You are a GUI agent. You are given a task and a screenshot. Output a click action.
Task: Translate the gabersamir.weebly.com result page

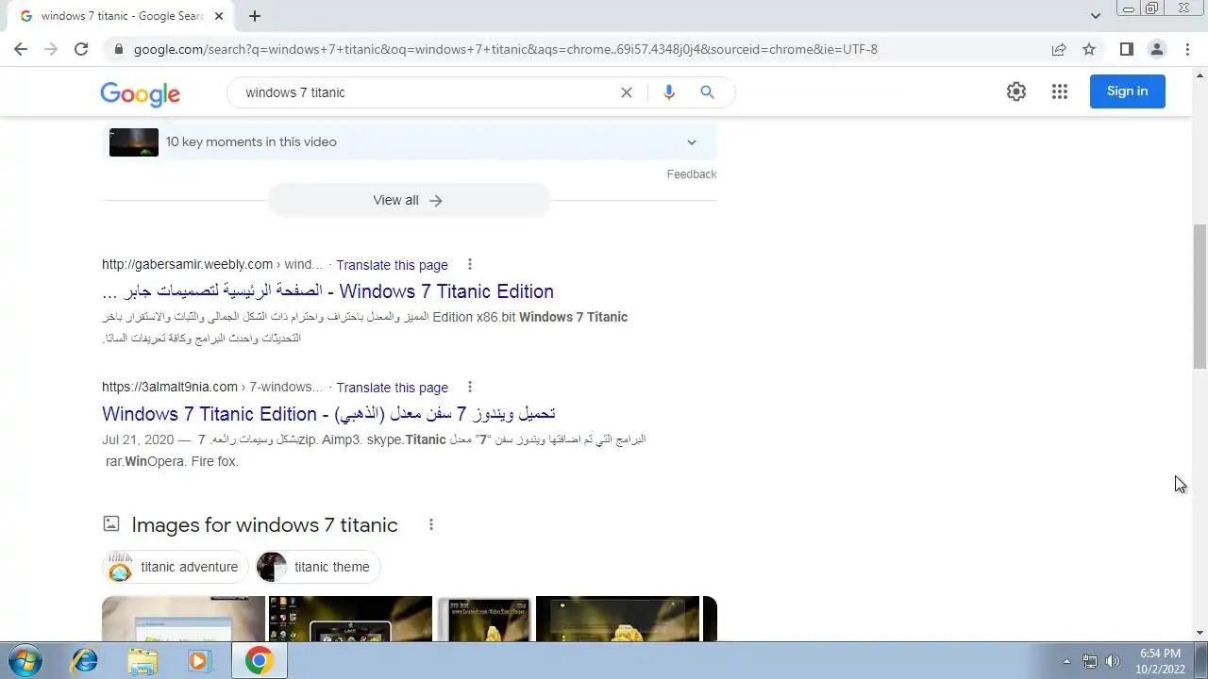[x=392, y=265]
